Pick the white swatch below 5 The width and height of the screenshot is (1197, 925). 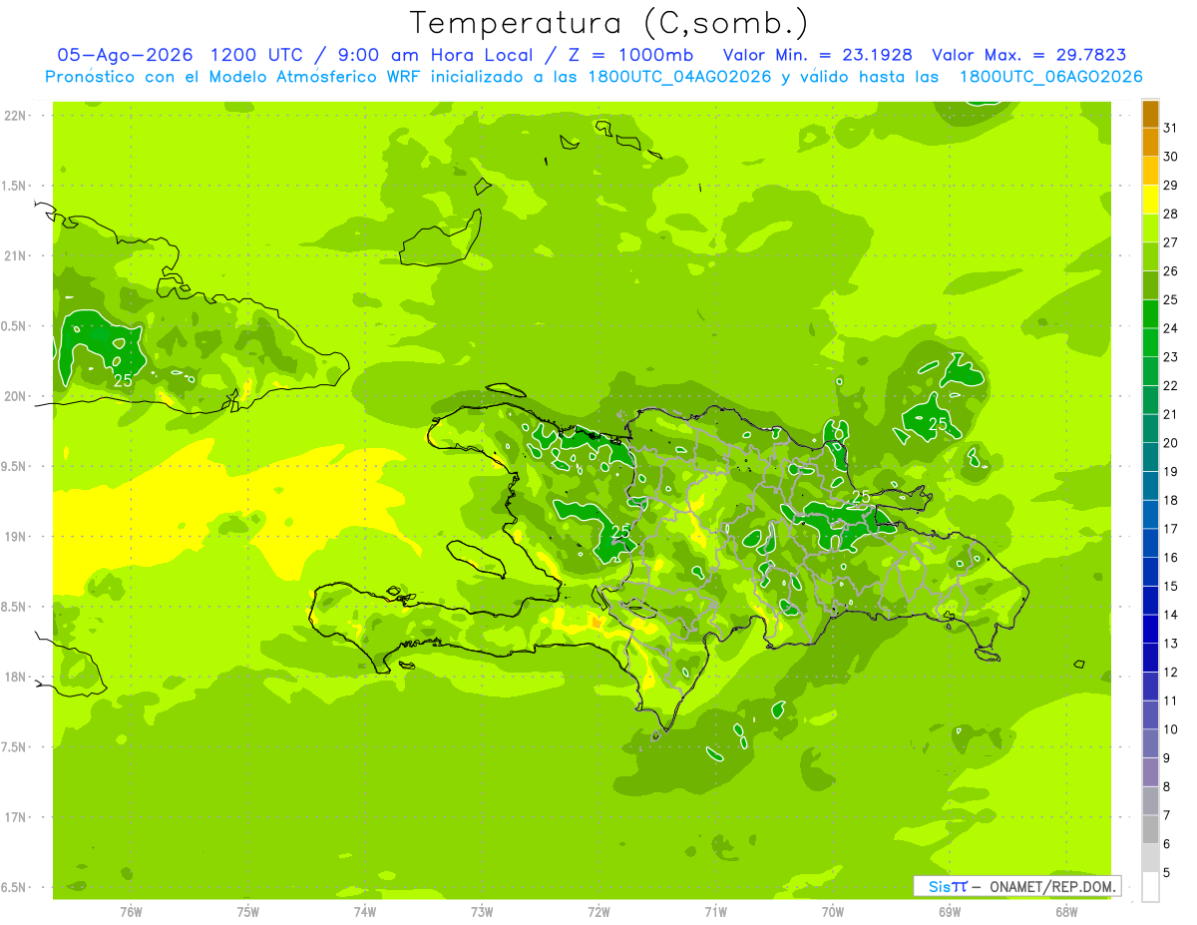[x=1150, y=887]
